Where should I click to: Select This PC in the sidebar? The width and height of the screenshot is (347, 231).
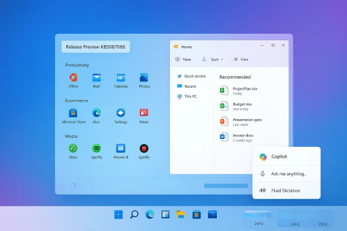187,96
